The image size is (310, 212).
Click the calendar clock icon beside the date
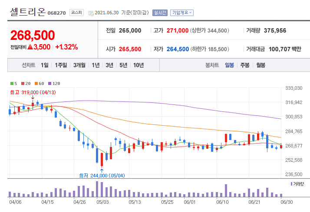[91, 13]
